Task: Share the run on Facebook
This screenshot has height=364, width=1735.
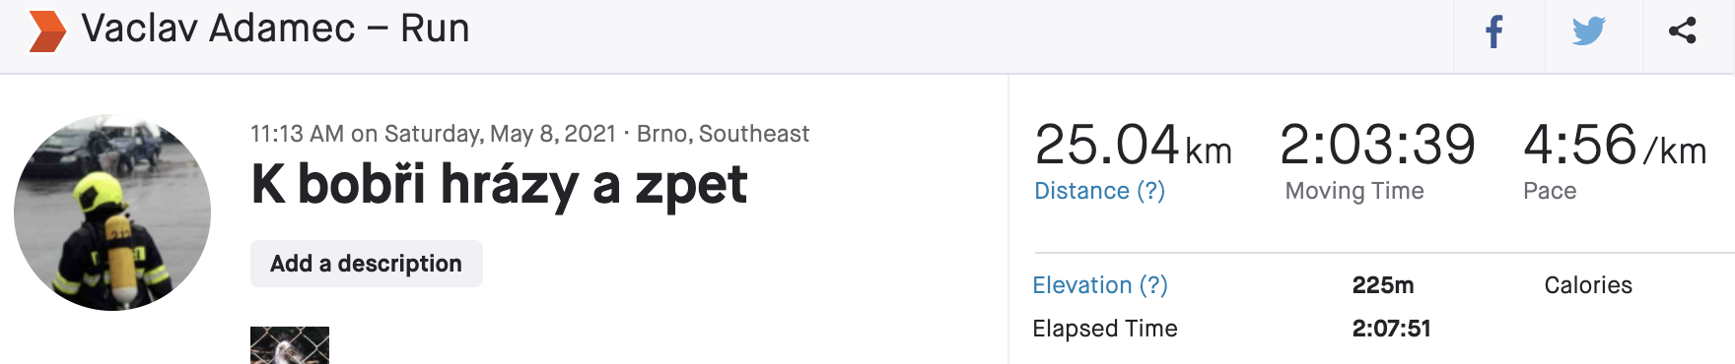Action: (x=1494, y=31)
